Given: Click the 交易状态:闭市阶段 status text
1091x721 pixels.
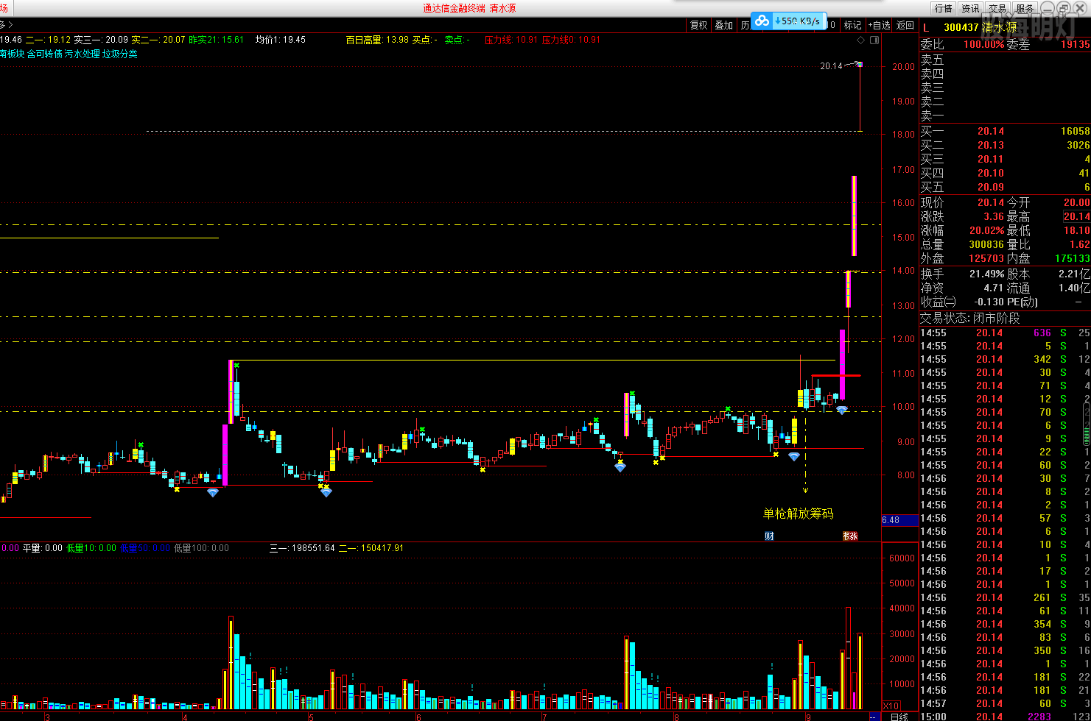Looking at the screenshot, I should point(970,318).
